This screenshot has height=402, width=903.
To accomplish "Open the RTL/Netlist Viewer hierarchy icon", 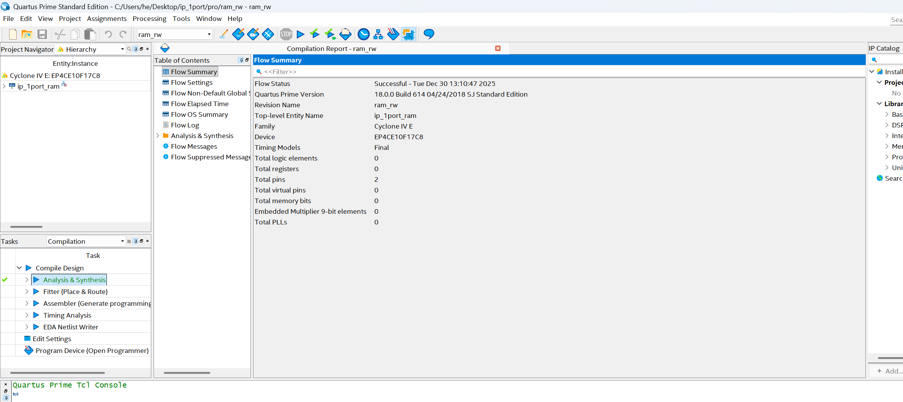I will tap(379, 34).
